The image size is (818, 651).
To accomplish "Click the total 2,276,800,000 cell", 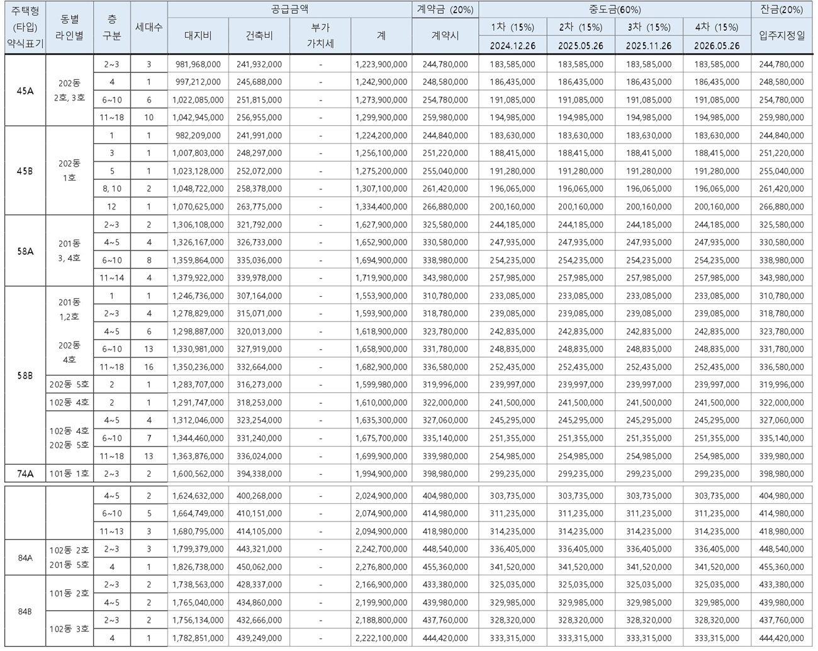I will click(x=381, y=567).
